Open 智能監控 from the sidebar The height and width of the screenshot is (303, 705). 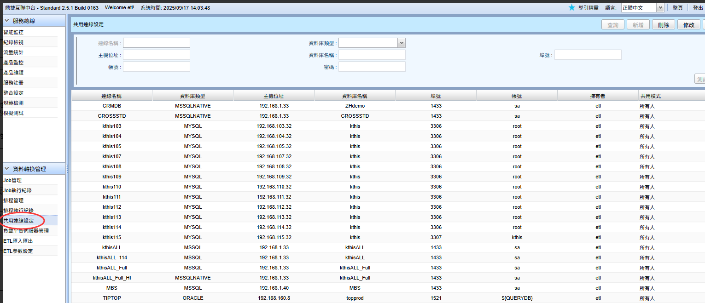point(13,32)
